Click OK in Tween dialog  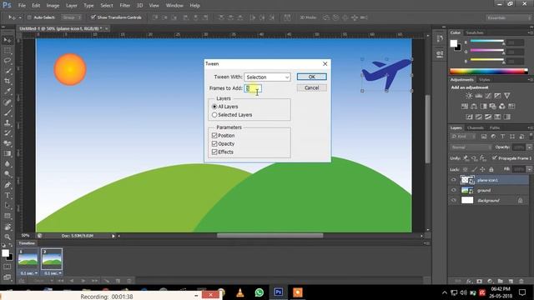(x=311, y=77)
